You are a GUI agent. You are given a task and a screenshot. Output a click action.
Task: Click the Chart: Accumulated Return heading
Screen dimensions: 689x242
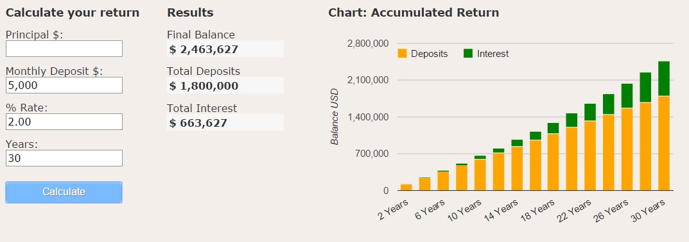414,13
